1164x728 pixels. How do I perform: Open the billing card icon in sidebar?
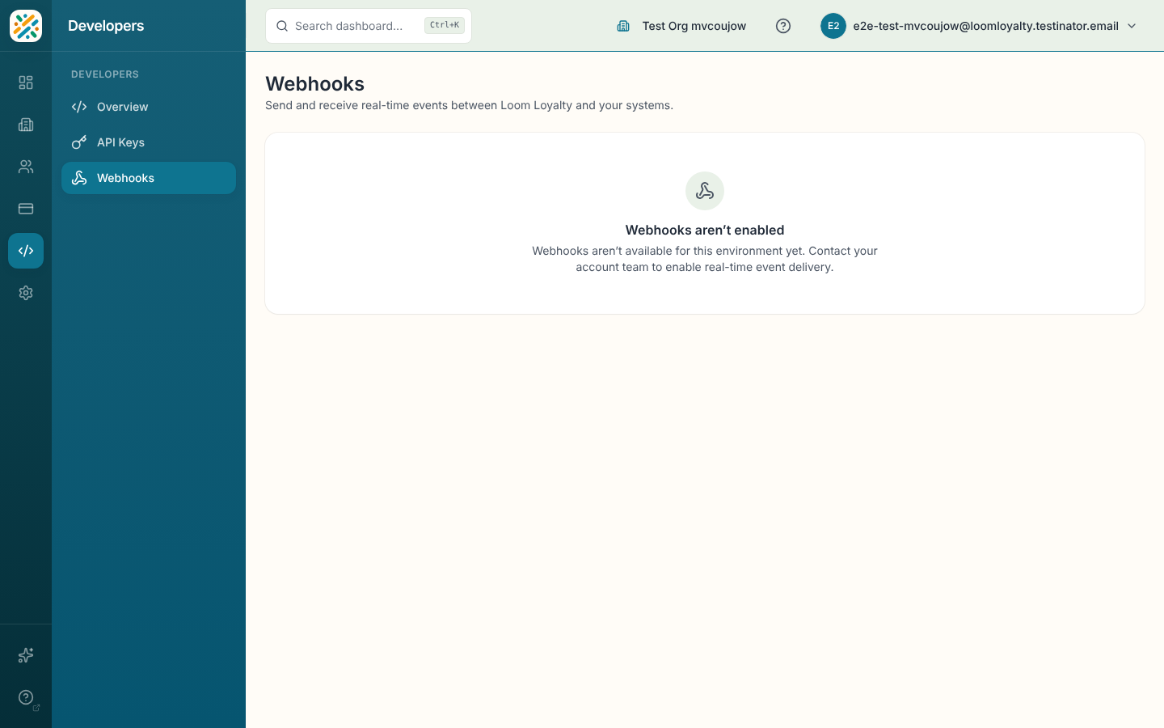point(26,209)
